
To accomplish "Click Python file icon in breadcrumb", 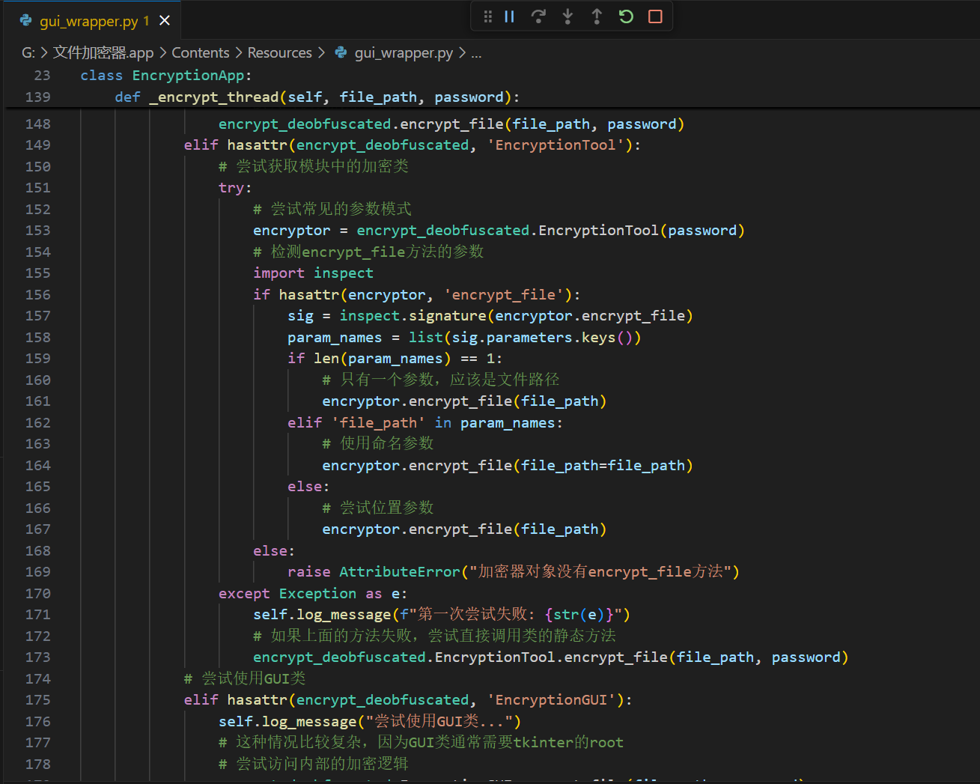I will pos(341,52).
